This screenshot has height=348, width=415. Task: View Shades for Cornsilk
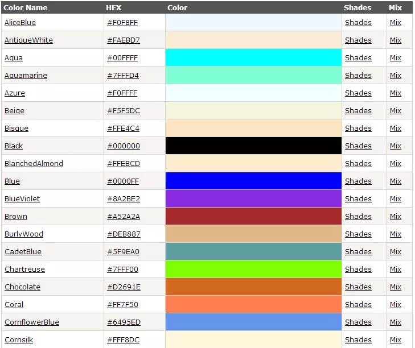pyautogui.click(x=359, y=340)
